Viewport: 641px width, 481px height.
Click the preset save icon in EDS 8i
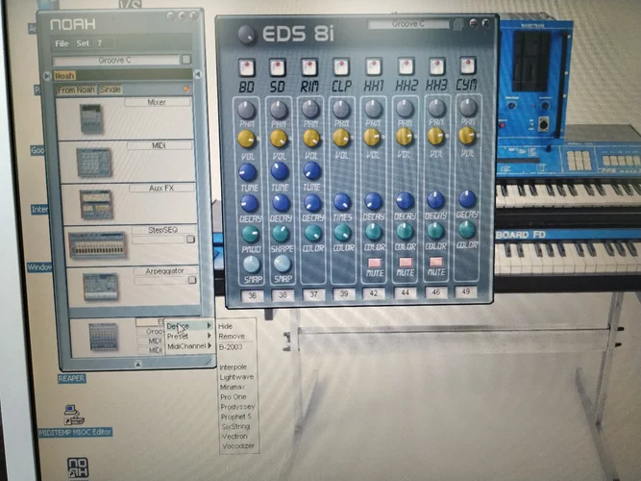coord(457,25)
